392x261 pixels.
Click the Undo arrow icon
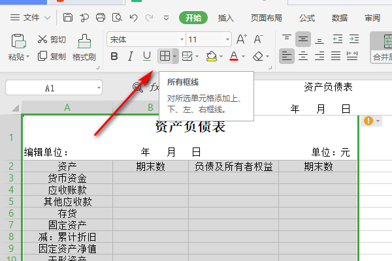pos(133,18)
